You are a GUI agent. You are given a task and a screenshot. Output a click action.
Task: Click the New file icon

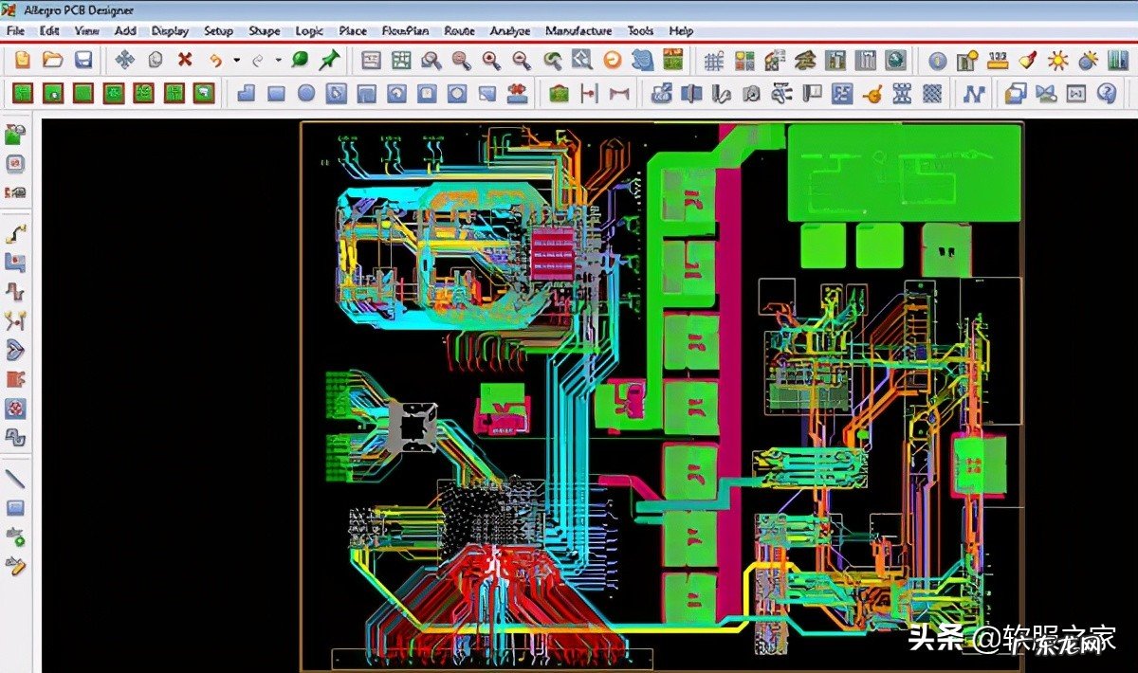[x=23, y=60]
